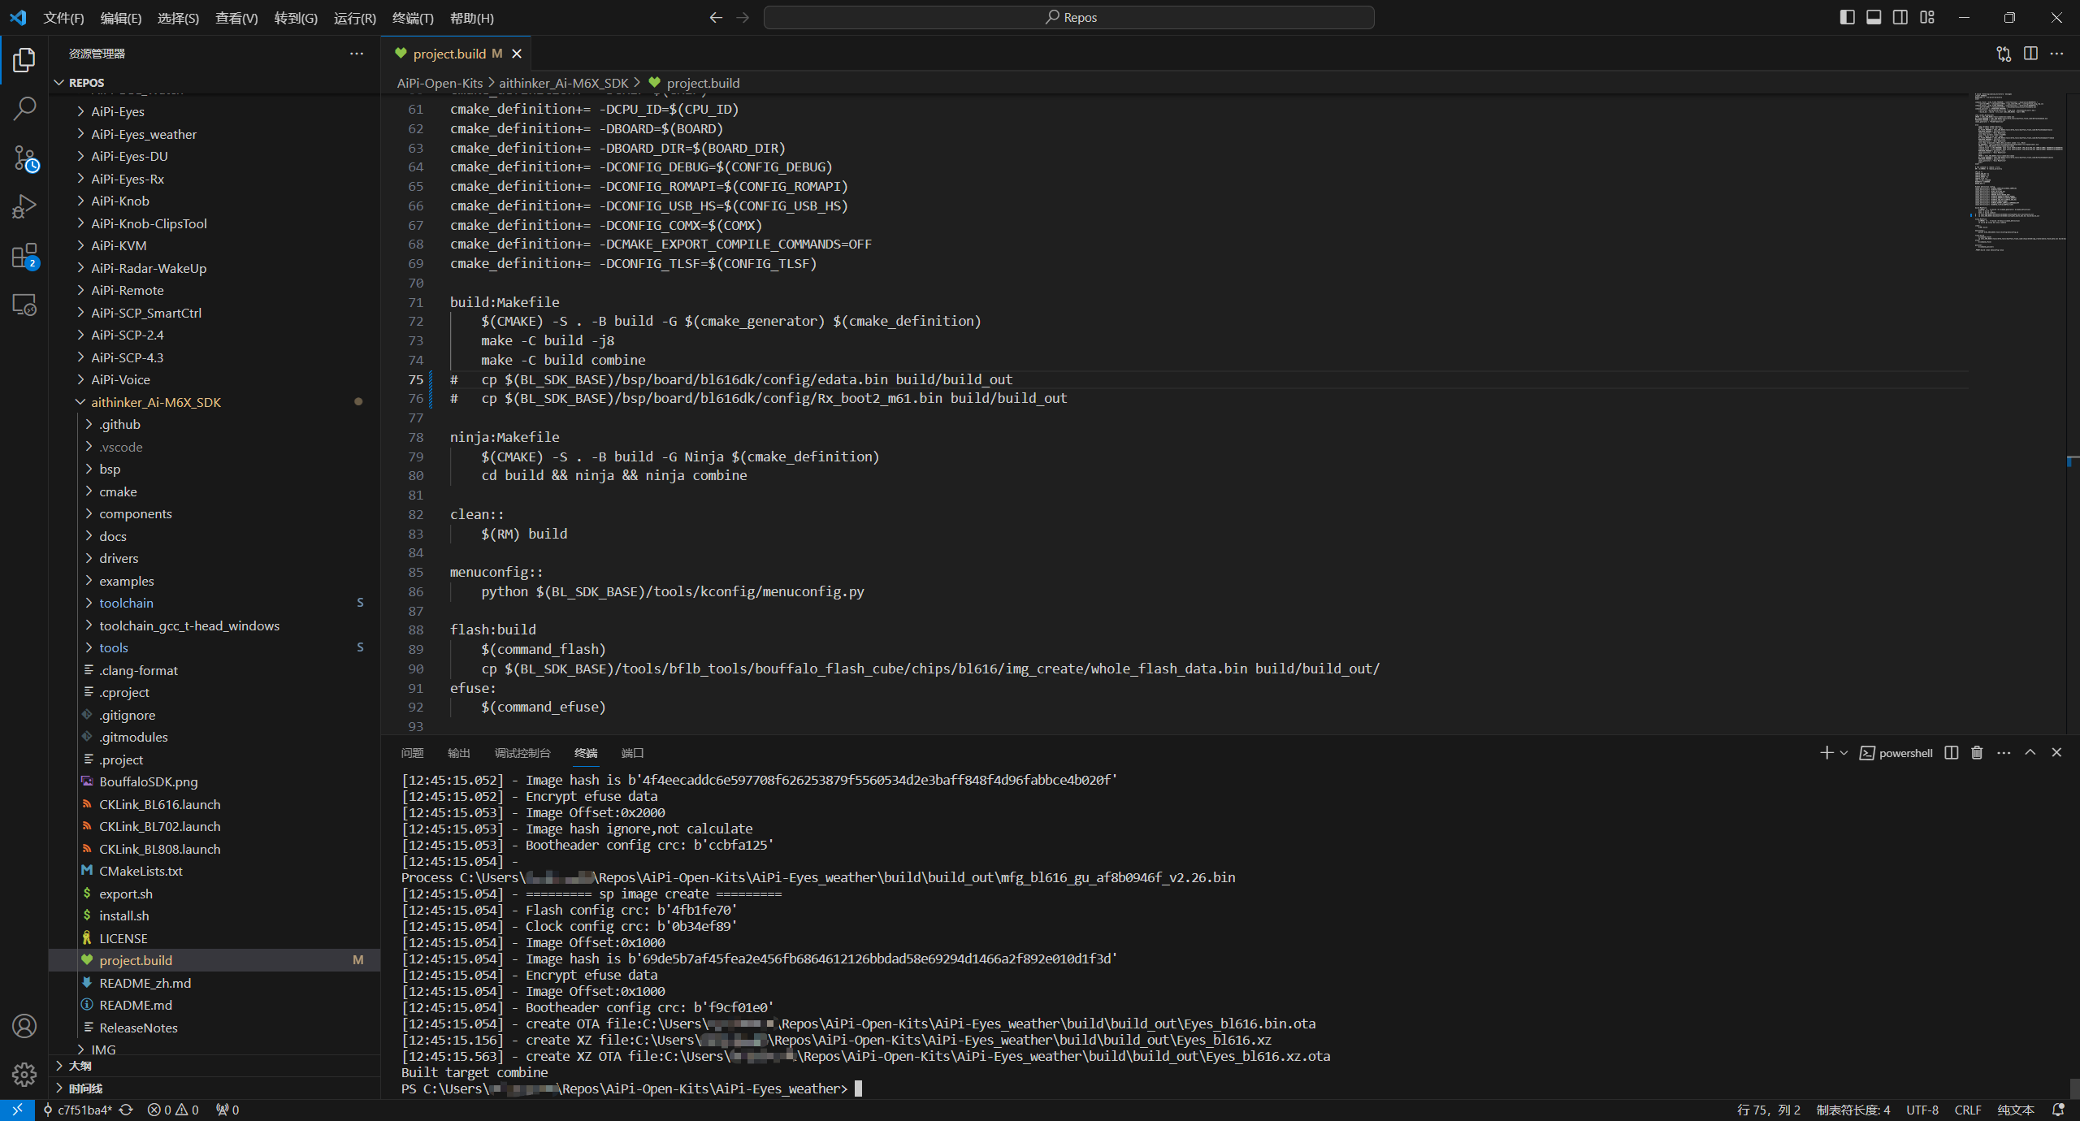Click the Repos search command center
2080x1121 pixels.
click(1069, 17)
